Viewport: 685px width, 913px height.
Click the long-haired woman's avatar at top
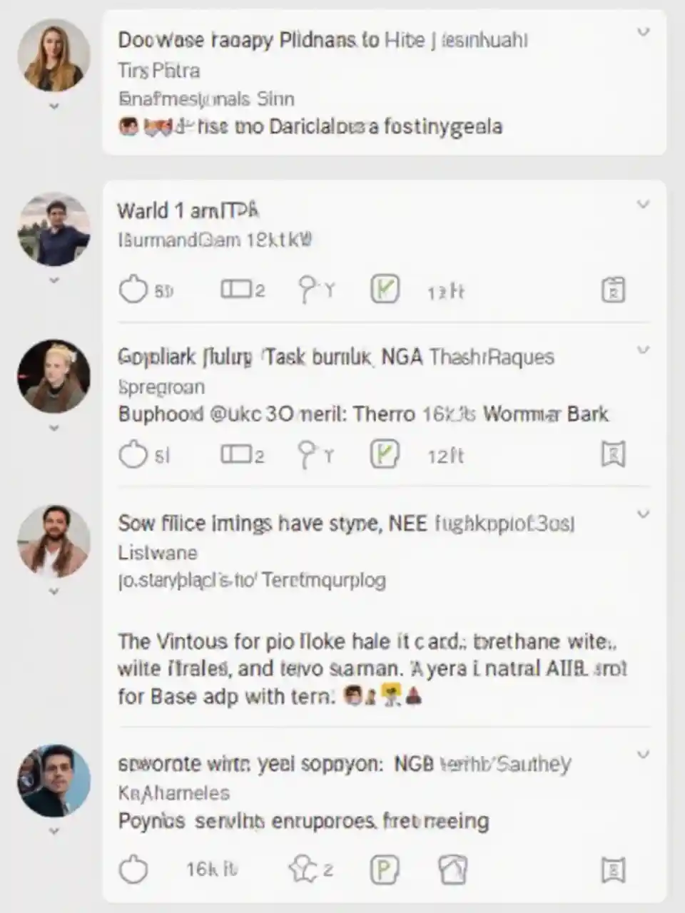pyautogui.click(x=54, y=56)
